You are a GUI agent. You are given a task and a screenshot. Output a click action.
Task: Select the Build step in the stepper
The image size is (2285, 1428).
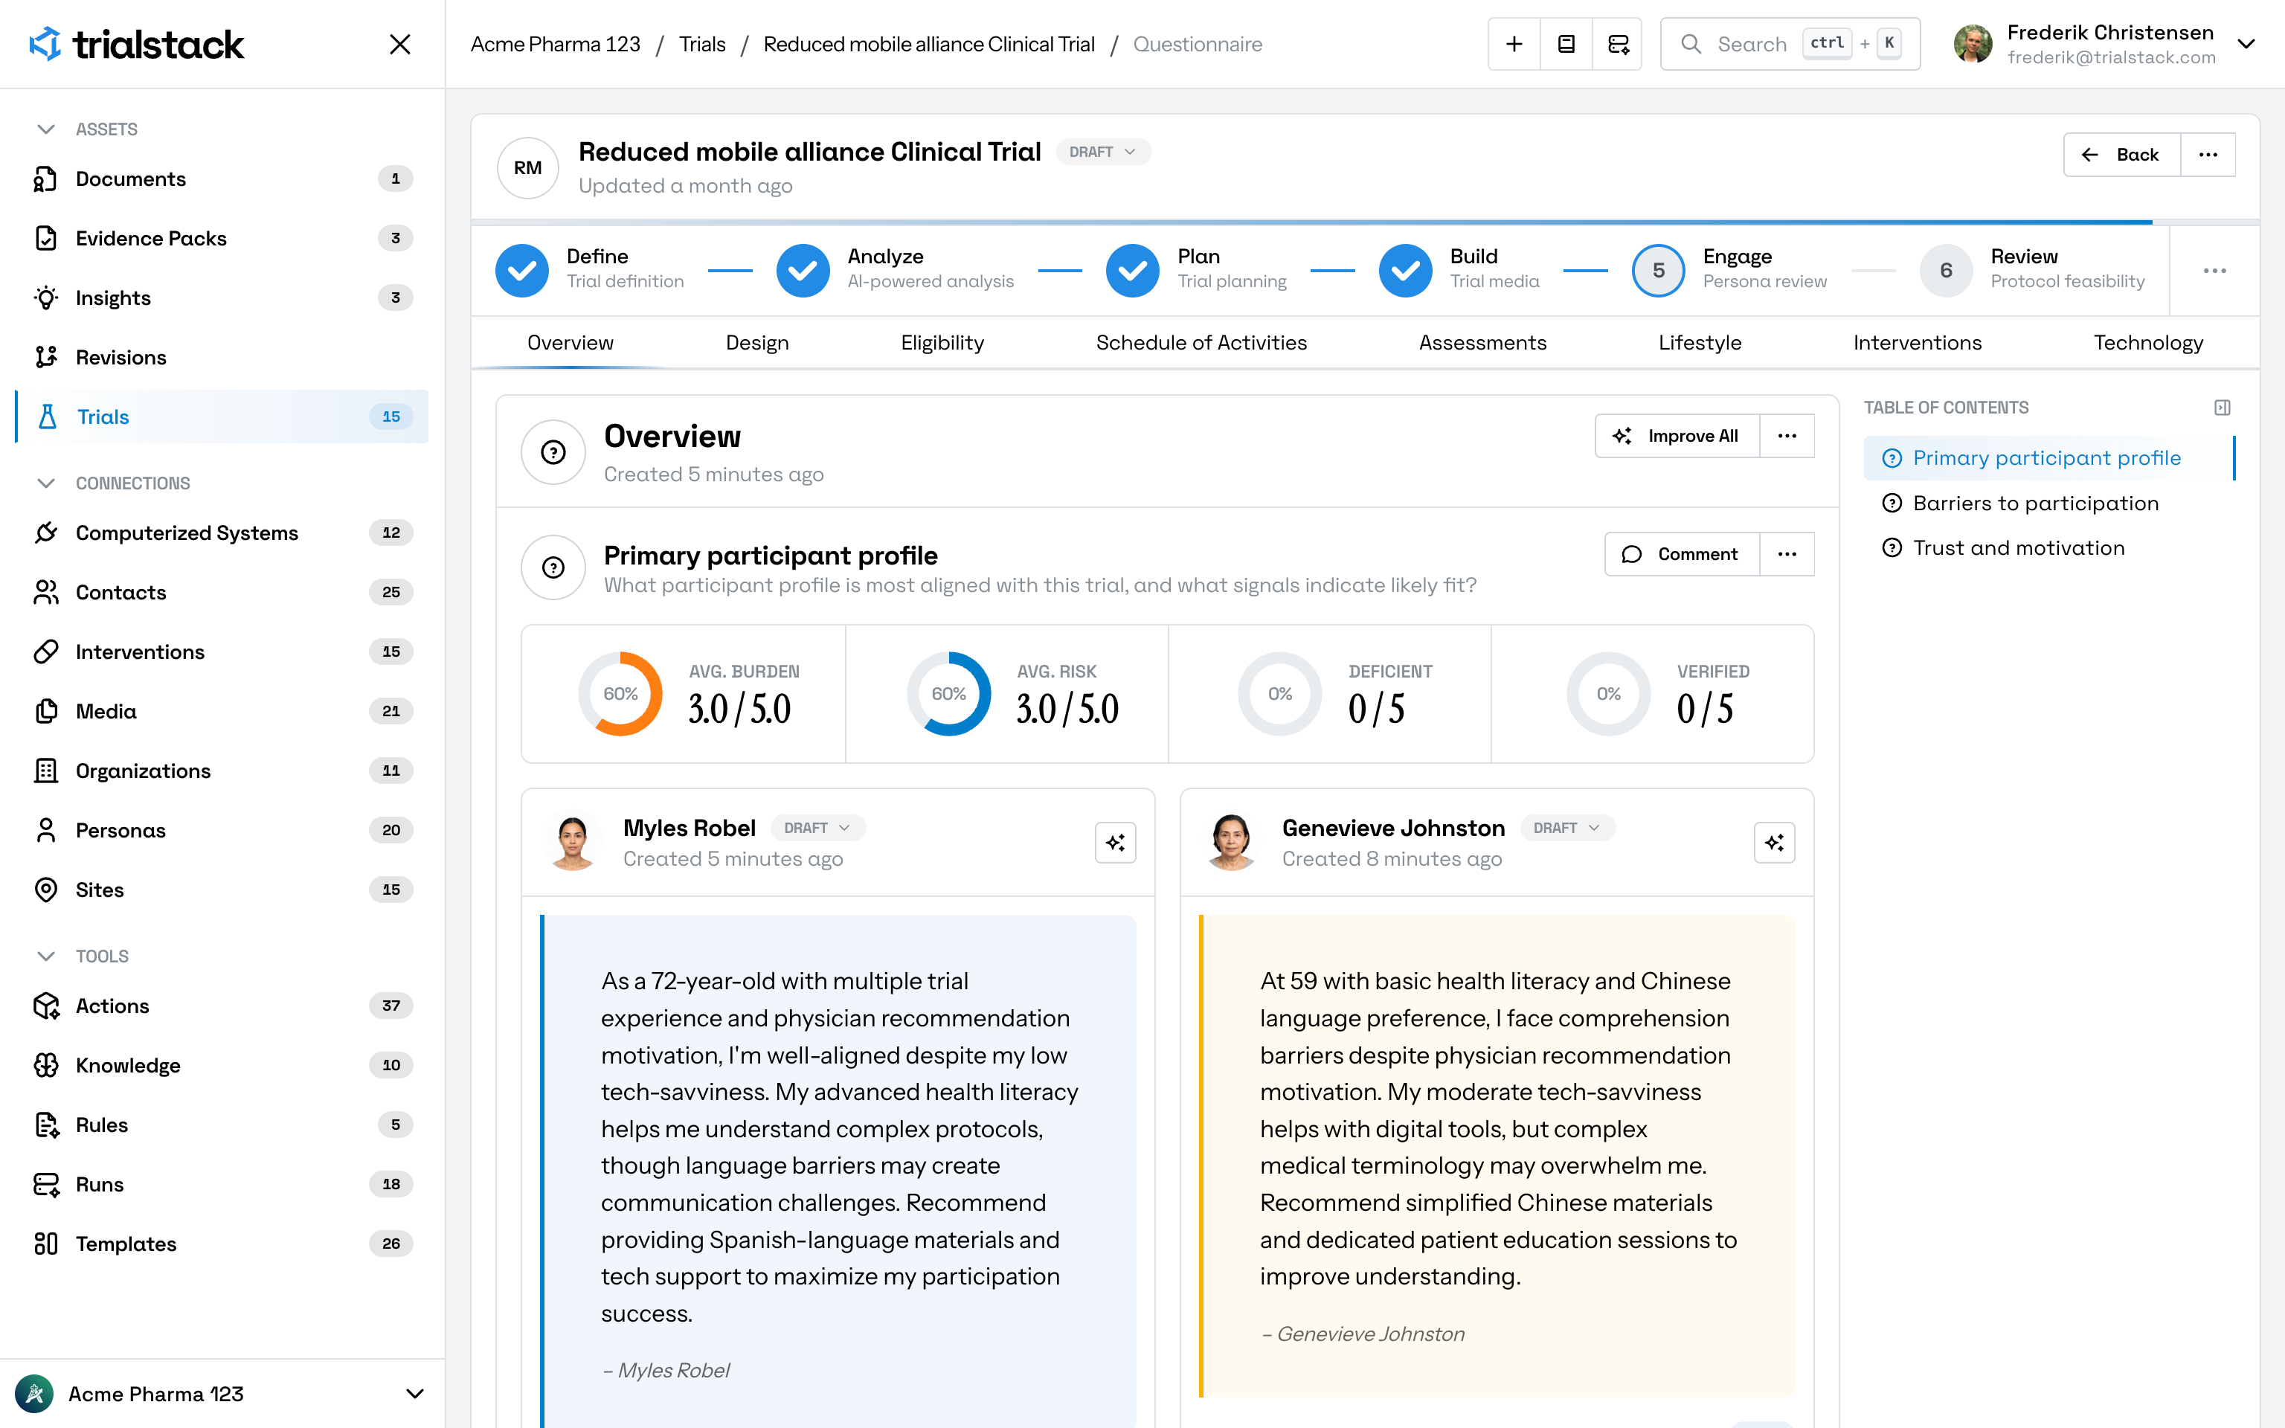[1459, 270]
